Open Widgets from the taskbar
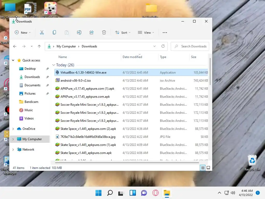 [133, 193]
